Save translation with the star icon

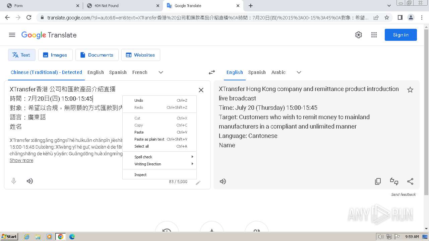410,90
